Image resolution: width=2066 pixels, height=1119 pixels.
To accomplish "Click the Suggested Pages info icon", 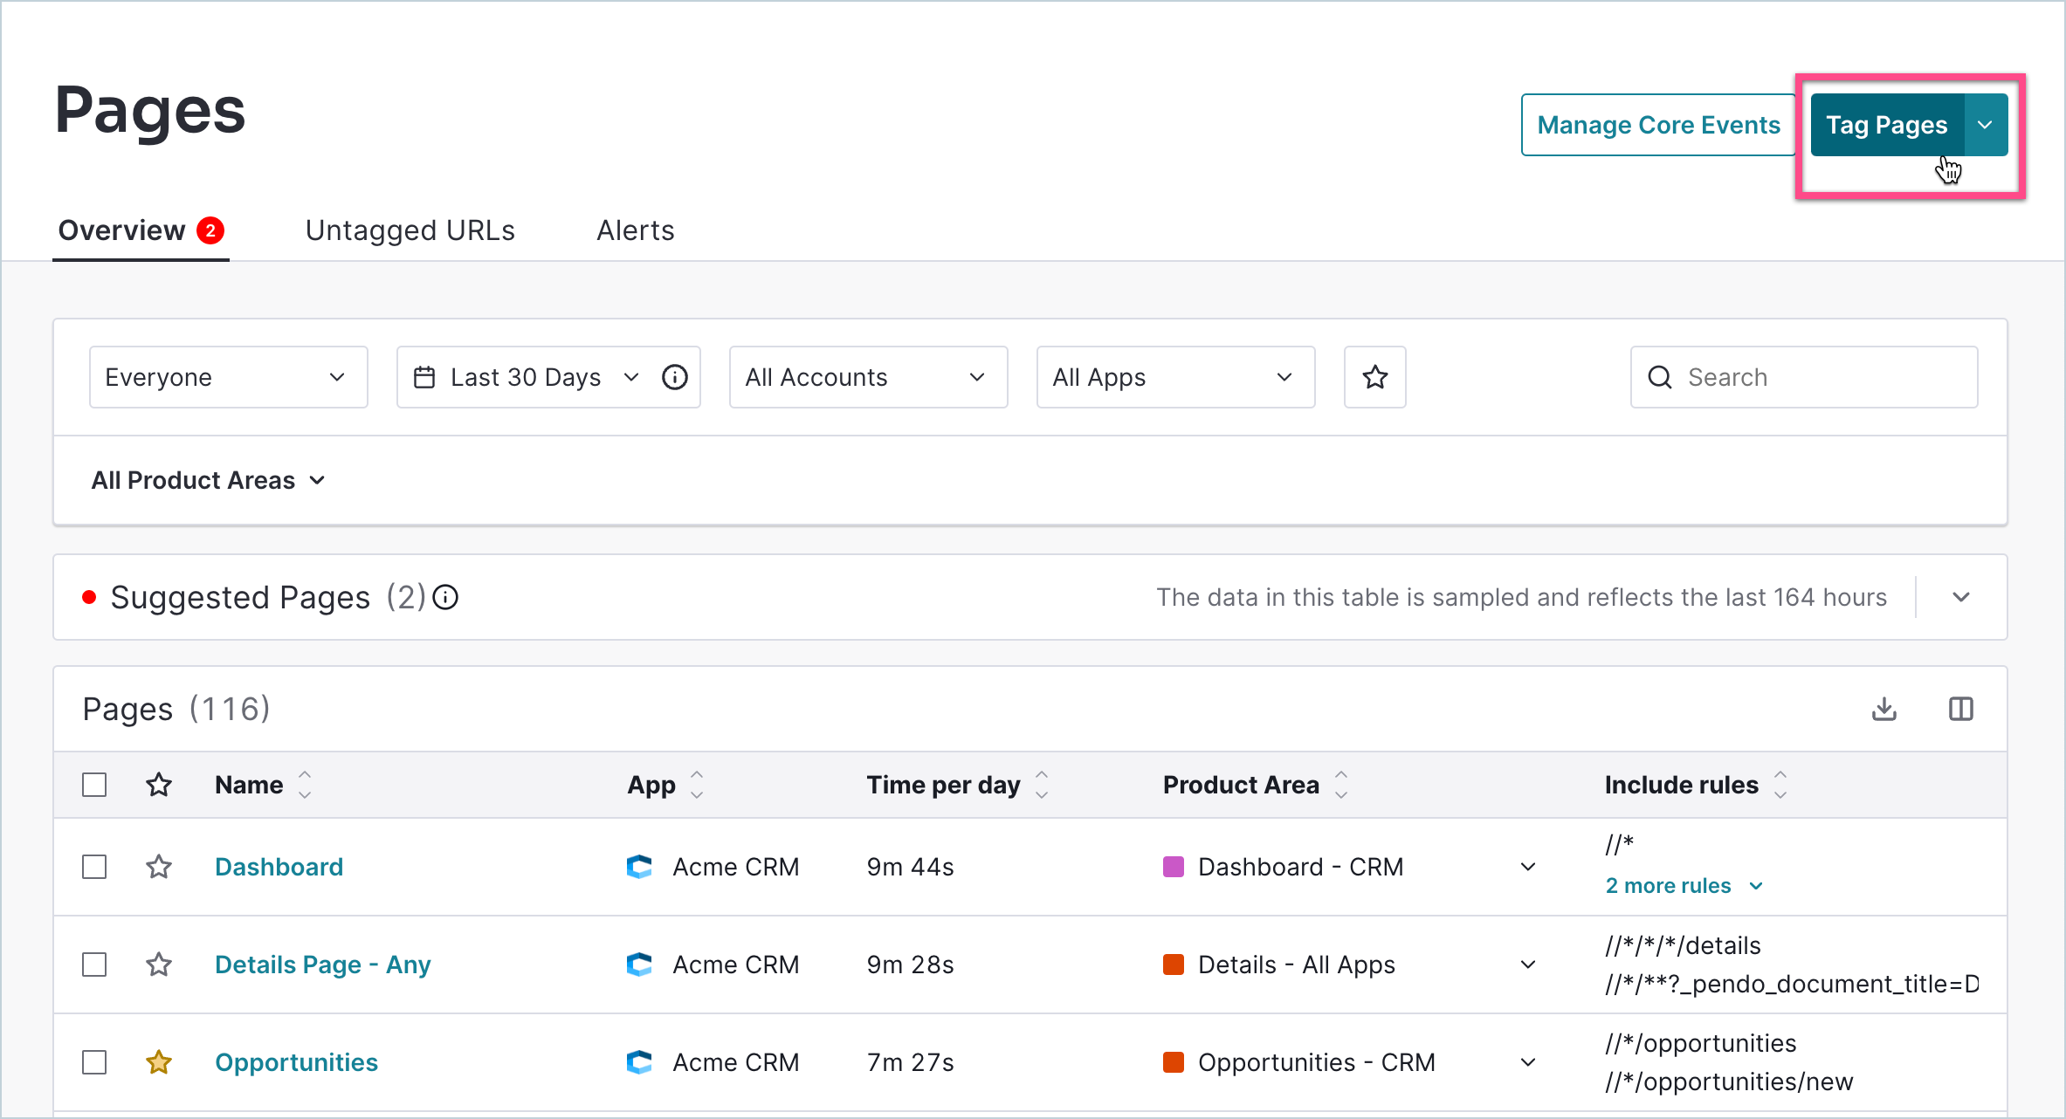I will click(445, 597).
